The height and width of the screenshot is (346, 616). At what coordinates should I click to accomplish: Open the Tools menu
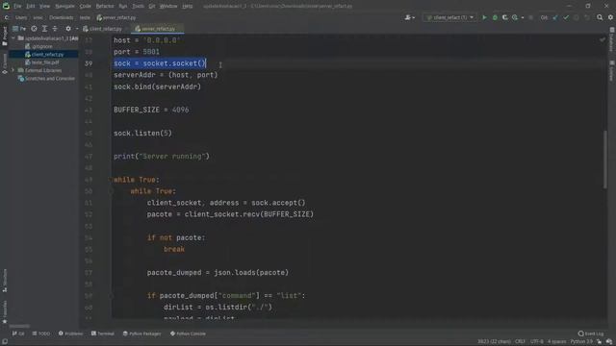point(138,7)
